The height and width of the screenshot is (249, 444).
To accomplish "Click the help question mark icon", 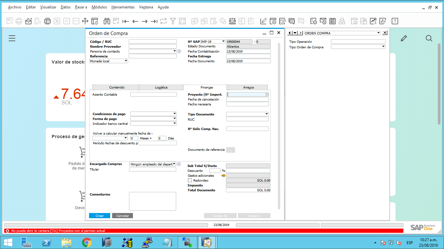I will (395, 21).
